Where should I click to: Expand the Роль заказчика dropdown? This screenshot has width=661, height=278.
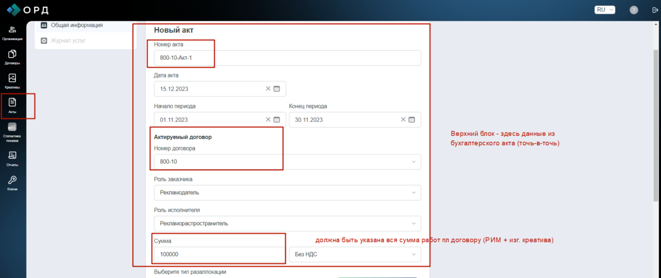[288, 193]
